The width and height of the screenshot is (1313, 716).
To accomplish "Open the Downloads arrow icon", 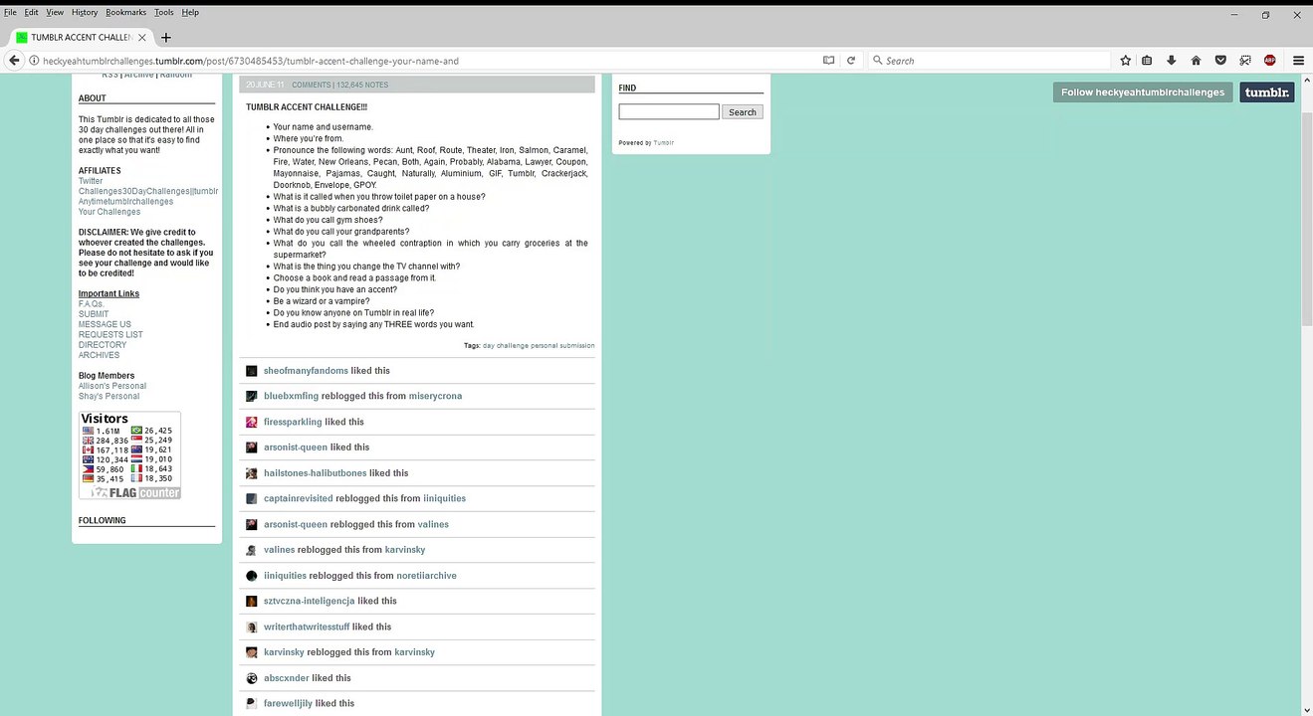I will [x=1172, y=61].
